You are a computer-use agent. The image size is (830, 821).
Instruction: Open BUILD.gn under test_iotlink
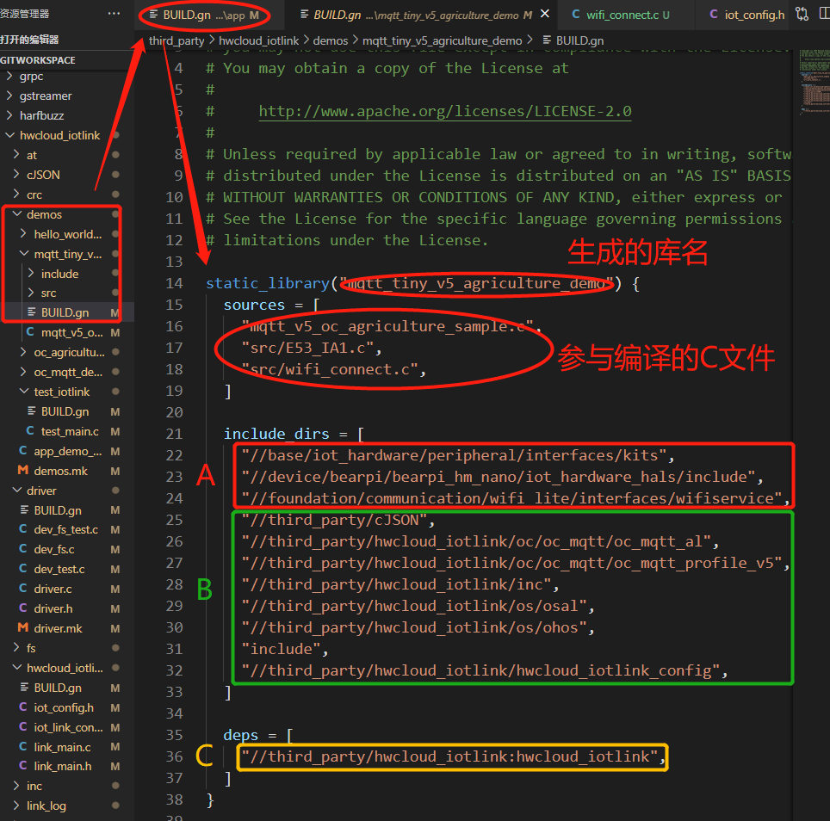click(x=66, y=411)
